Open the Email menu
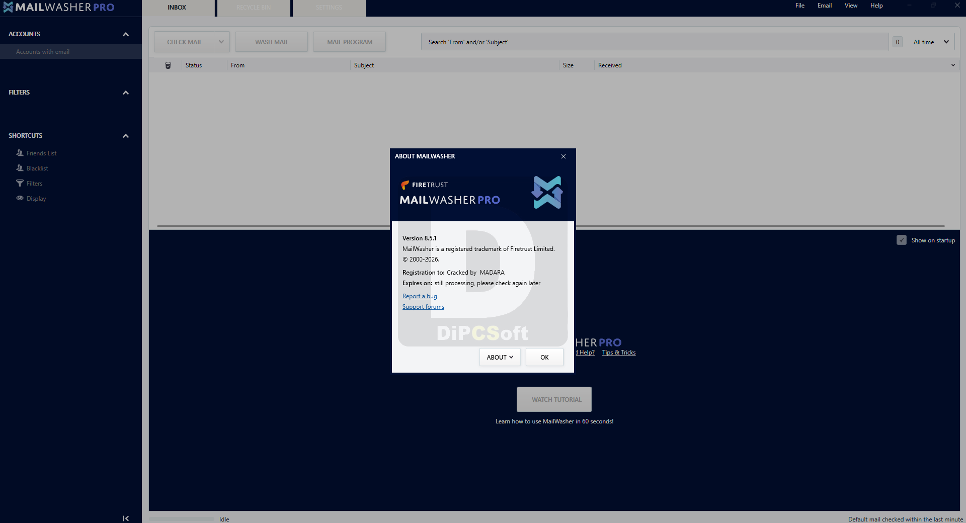The width and height of the screenshot is (966, 523). 825,6
